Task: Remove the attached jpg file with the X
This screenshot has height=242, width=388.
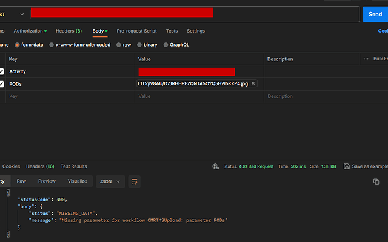Action: coord(253,83)
